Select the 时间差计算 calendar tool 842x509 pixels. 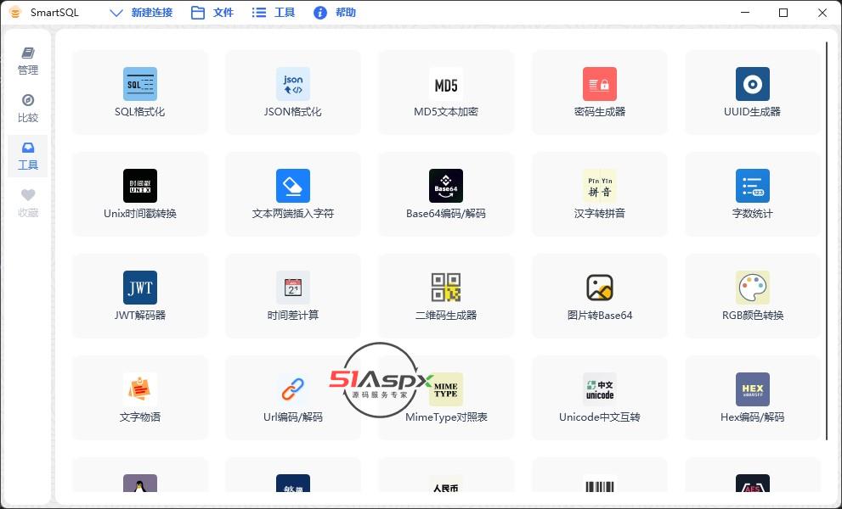click(292, 295)
